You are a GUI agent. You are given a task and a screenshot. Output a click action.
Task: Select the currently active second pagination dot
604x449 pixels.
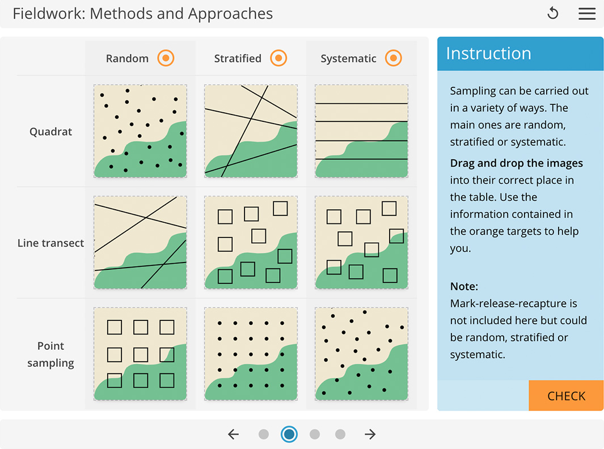pos(289,434)
